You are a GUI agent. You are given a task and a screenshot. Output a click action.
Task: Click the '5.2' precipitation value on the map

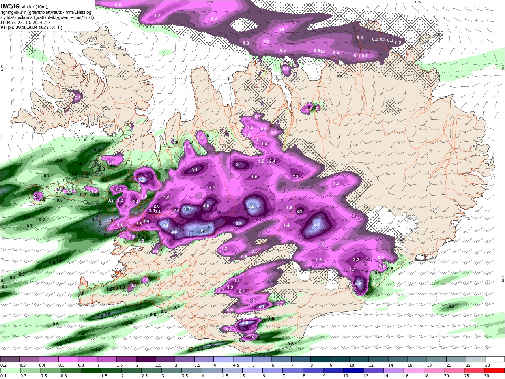click(x=142, y=180)
